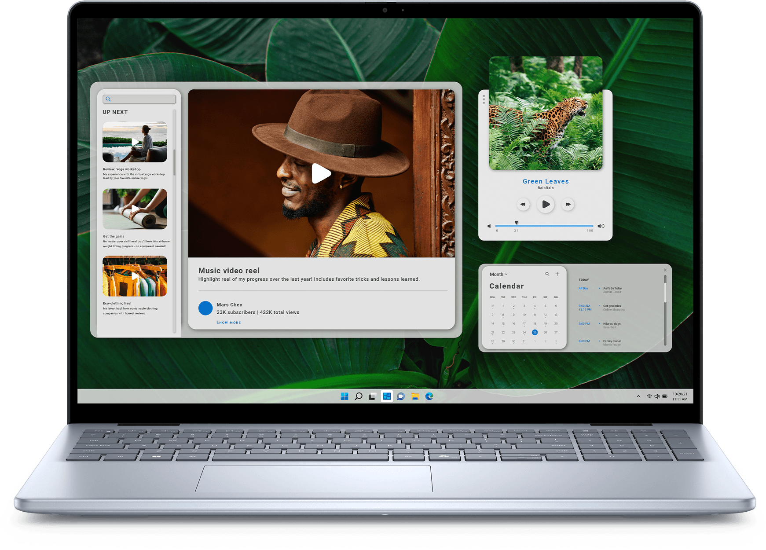766x550 pixels.
Task: Click the mute speaker icon in music player
Action: (489, 226)
